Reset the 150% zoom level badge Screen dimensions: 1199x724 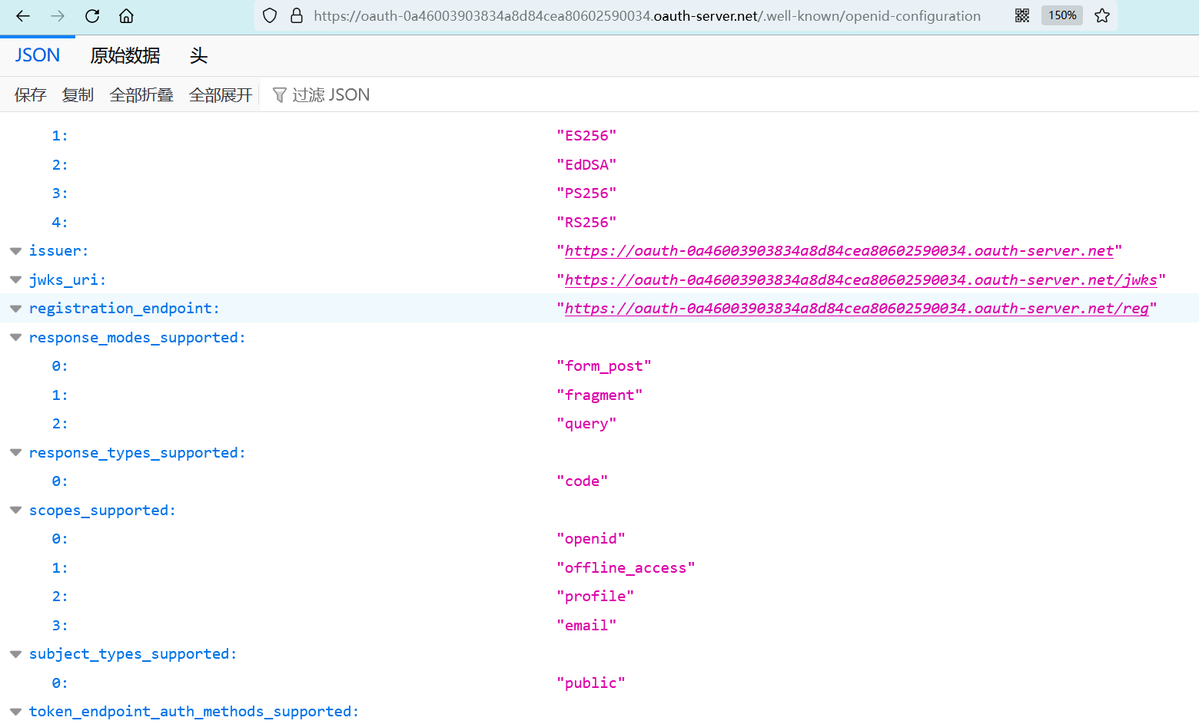1061,16
